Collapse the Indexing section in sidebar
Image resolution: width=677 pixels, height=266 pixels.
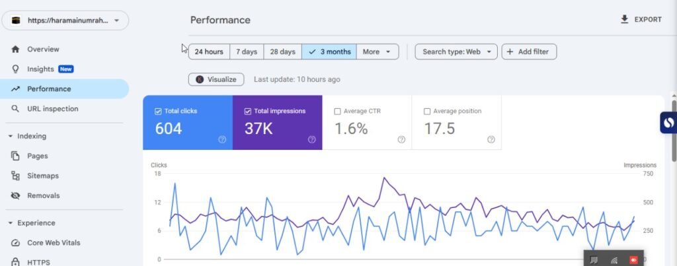(x=11, y=137)
